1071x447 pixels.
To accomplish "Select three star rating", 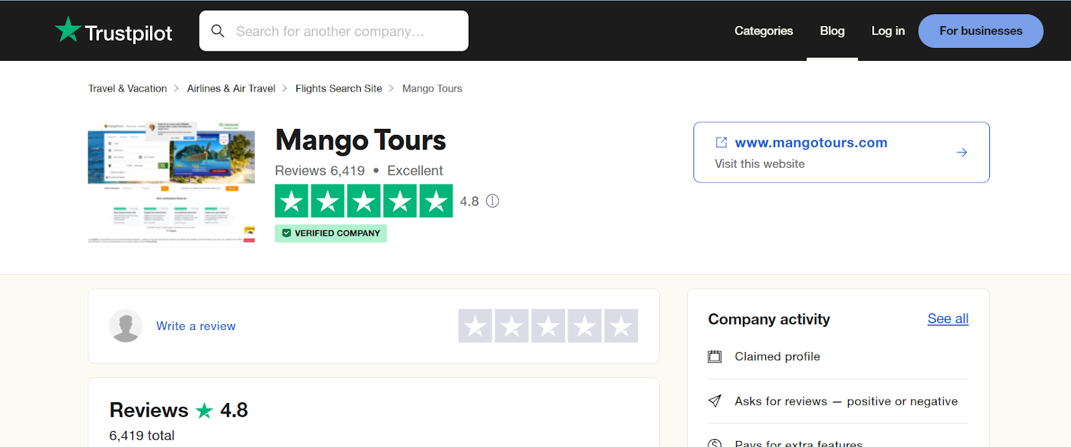I will click(x=548, y=326).
